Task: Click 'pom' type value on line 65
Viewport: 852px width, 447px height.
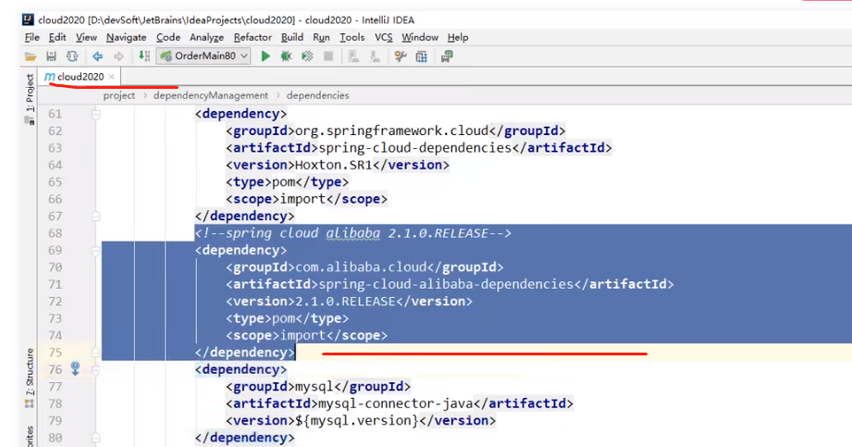Action: click(x=283, y=182)
